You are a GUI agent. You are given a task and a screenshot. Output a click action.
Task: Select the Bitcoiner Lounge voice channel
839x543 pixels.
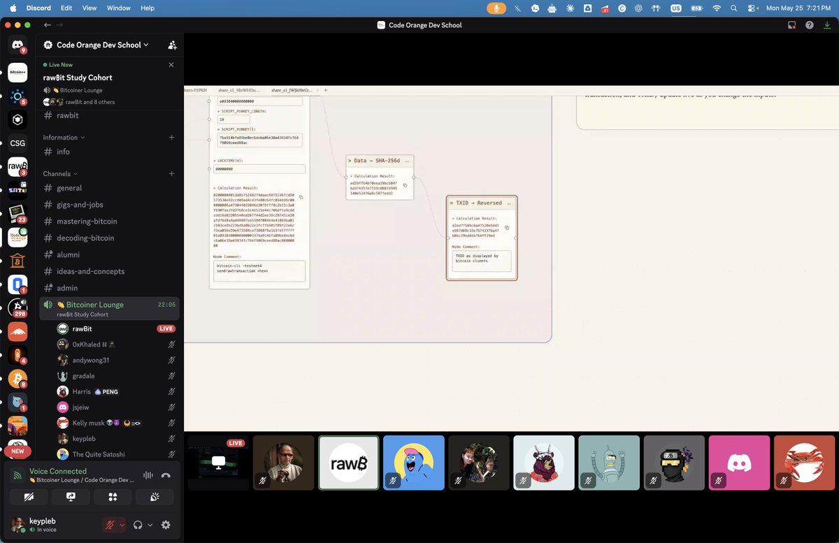click(x=109, y=308)
